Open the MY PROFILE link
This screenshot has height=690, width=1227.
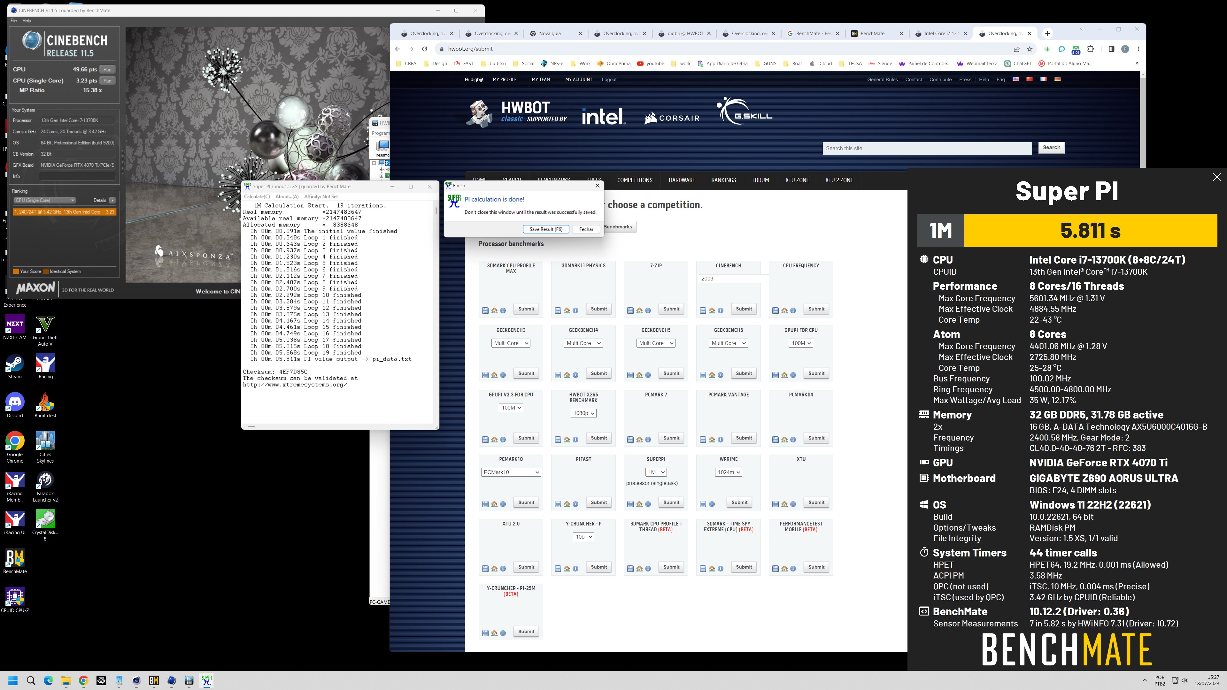click(505, 80)
